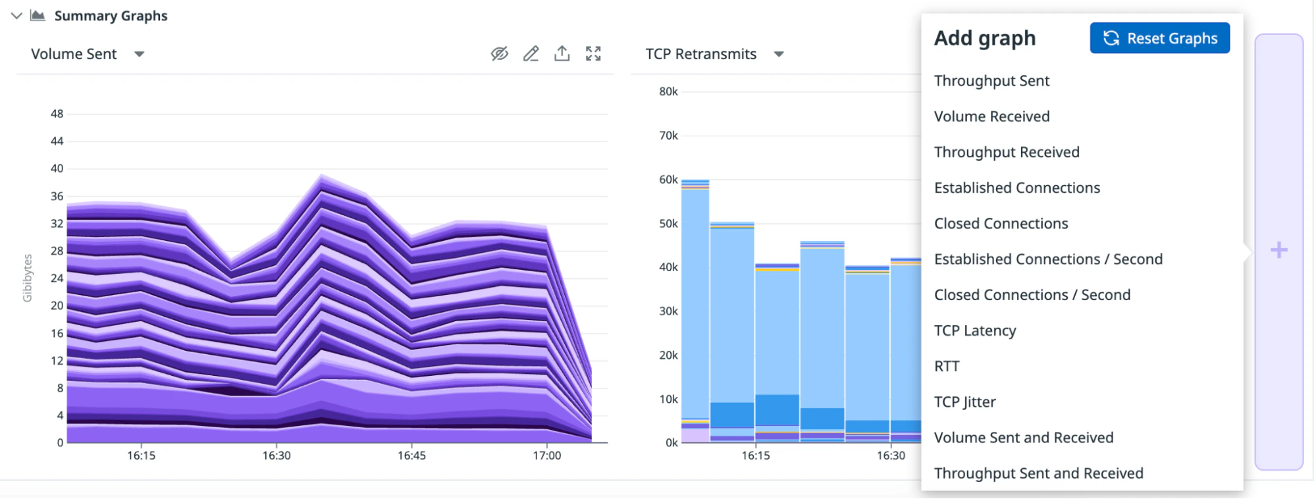Click the 17:00 label on Volume Sent axis
Image resolution: width=1316 pixels, height=499 pixels.
[x=546, y=456]
